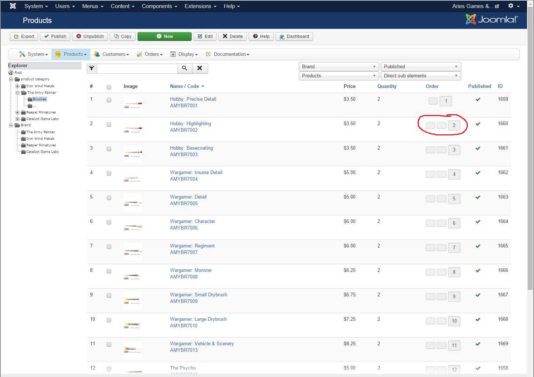Check the box for Hobby: Basecoating

[x=109, y=149]
